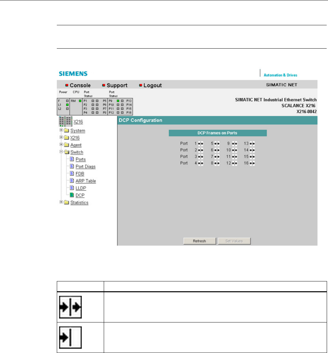
Task: Toggle DCP frame icon for Port 5
Action: [217, 143]
